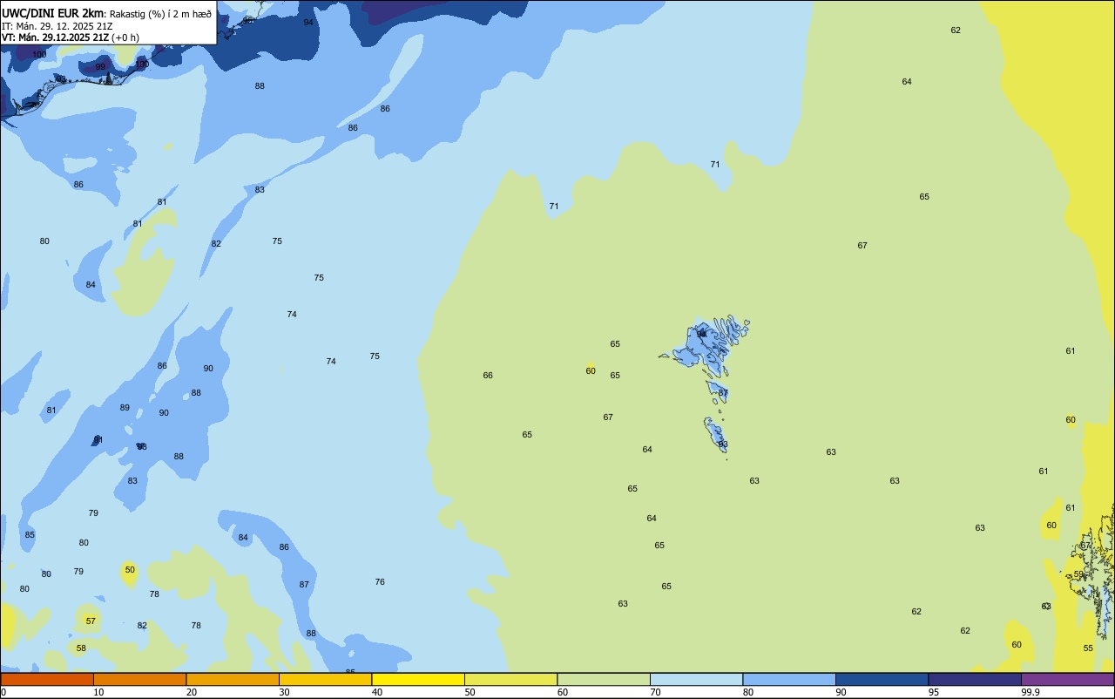Viewport: 1115px width, 699px height.
Task: Click the "Rakastig (%) í 2 m hæð" label
Action: (160, 14)
